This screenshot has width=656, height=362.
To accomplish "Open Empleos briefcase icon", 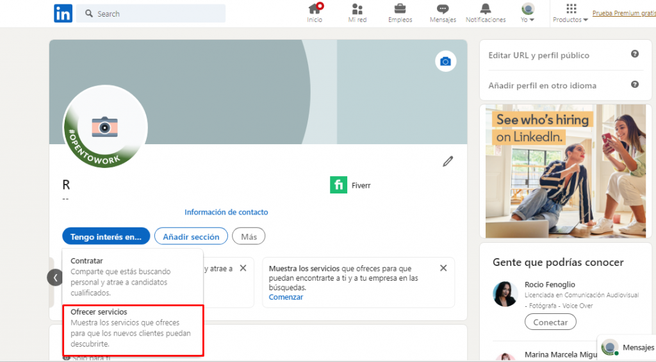I will pos(400,9).
